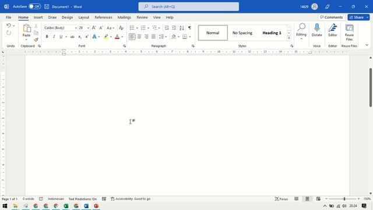Expand the highlight color dropdown arrow
373x210 pixels.
[x=111, y=37]
